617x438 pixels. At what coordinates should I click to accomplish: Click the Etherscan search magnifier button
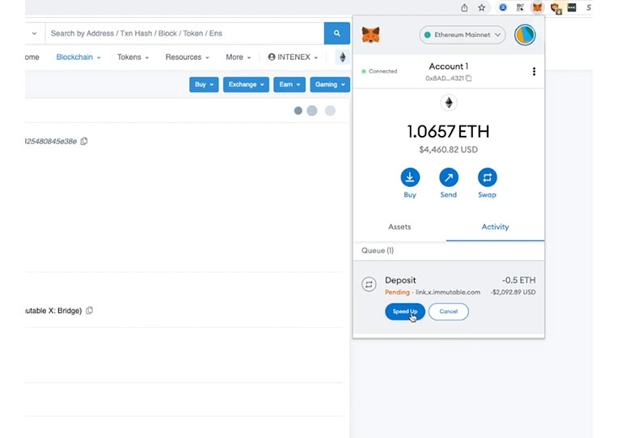coord(337,33)
